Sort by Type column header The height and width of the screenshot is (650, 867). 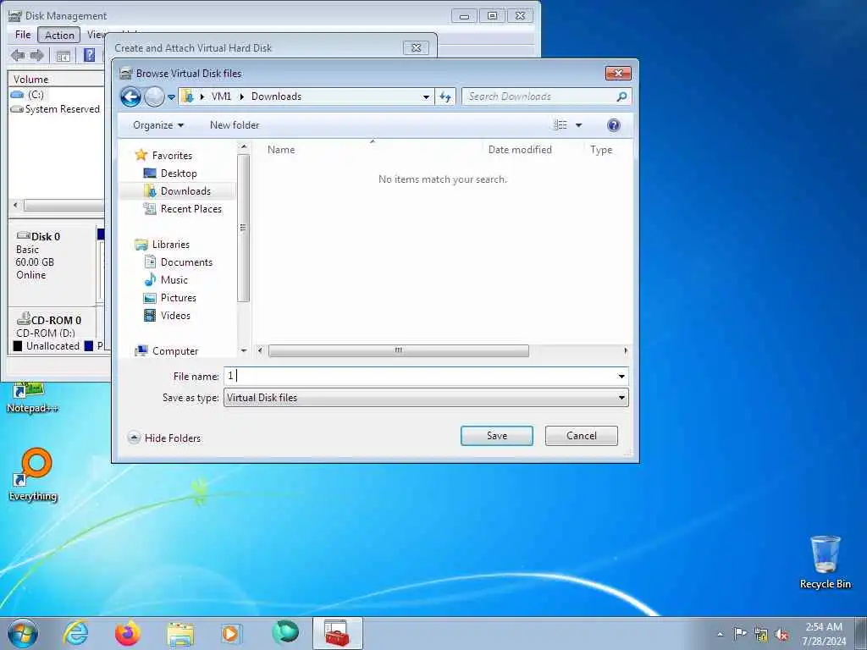click(601, 150)
